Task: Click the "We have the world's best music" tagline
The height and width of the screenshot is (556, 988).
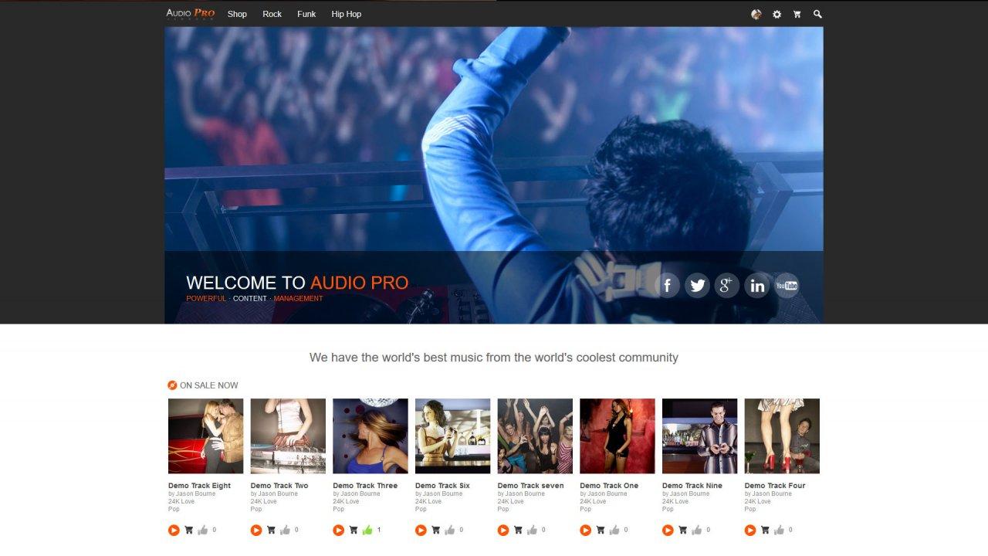Action: tap(494, 358)
